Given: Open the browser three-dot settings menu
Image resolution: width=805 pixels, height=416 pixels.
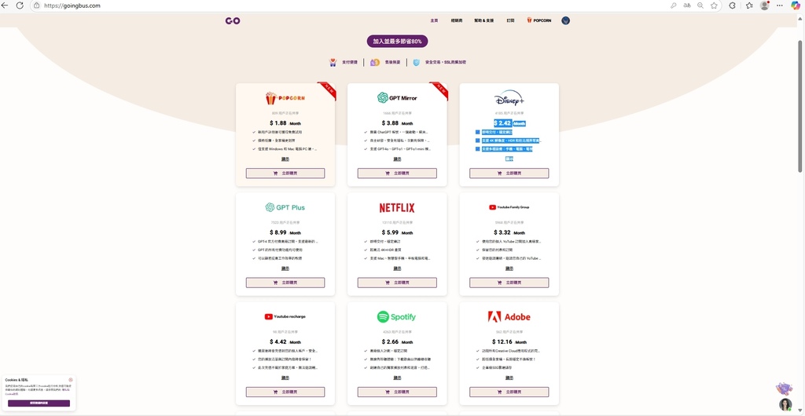Looking at the screenshot, I should click(x=781, y=5).
